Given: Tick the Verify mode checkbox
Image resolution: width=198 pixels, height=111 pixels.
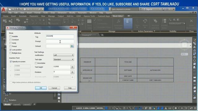Looking at the screenshot, I should [11, 43].
